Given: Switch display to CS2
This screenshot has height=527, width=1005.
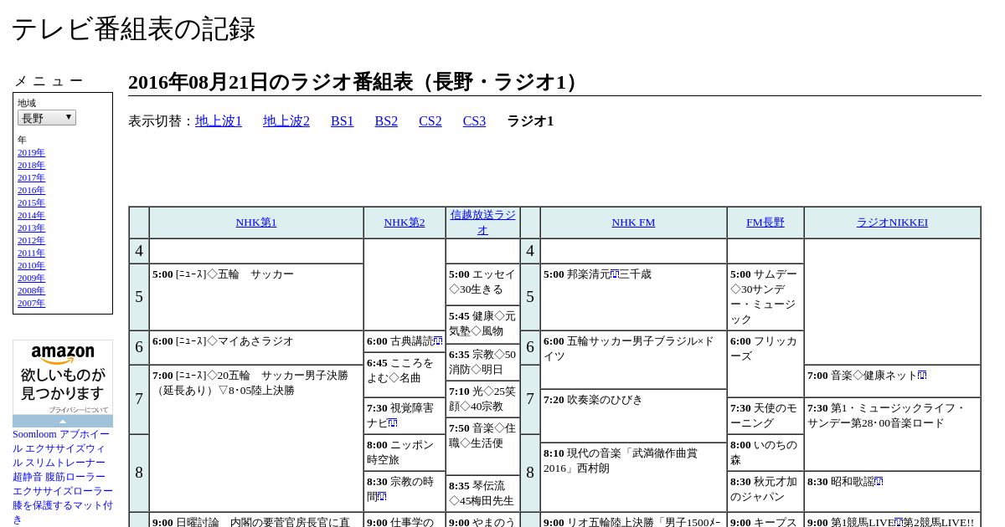Looking at the screenshot, I should (x=430, y=120).
